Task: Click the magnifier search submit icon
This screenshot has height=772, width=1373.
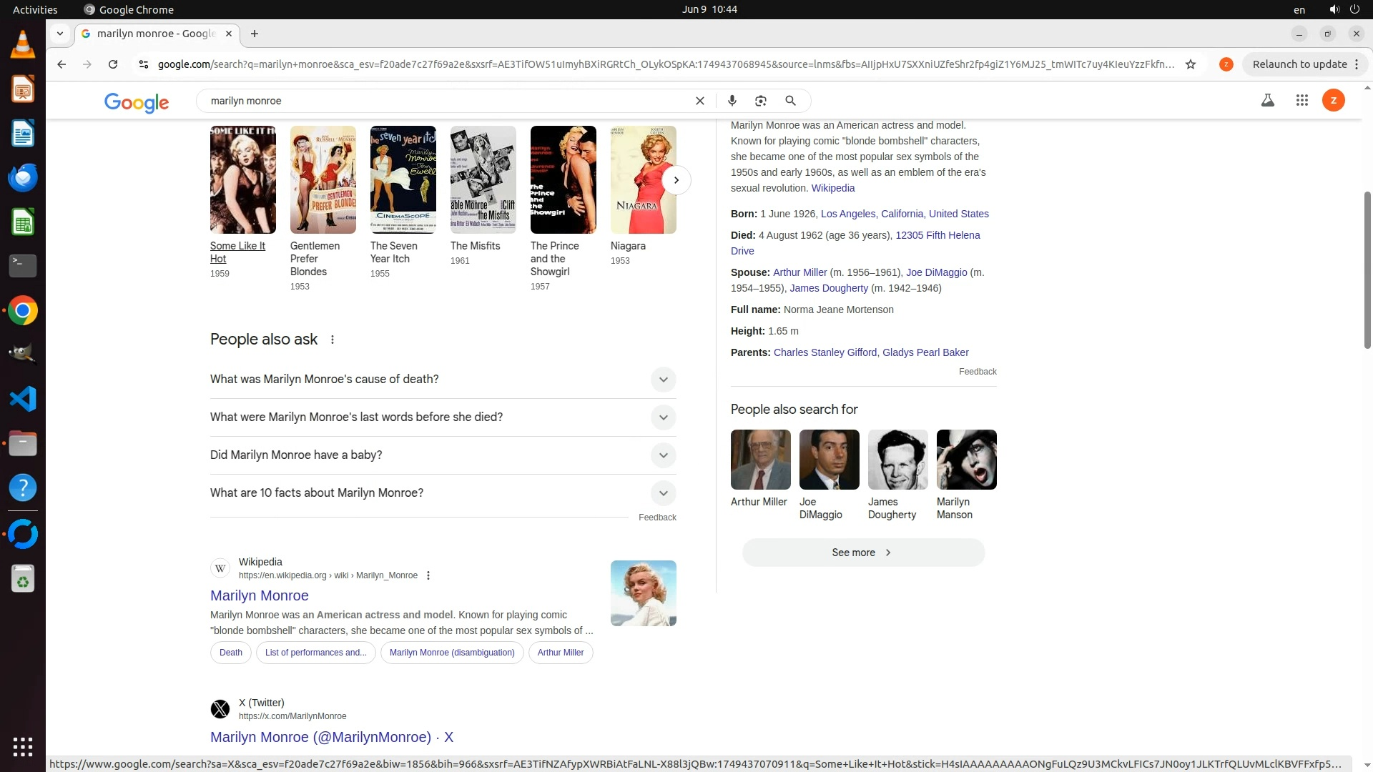Action: 790,101
